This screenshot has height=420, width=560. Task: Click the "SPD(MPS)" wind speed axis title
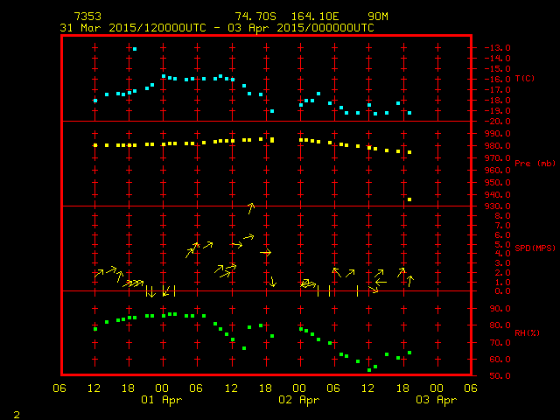tap(535, 248)
